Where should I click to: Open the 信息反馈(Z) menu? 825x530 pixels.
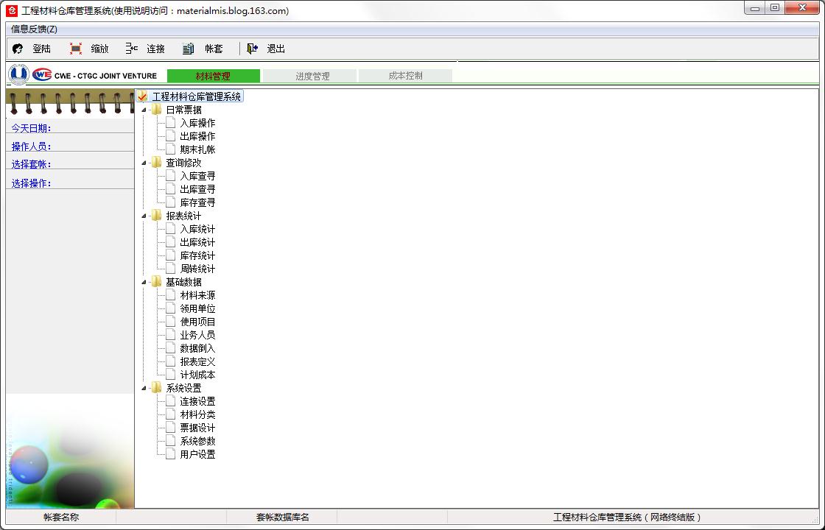click(34, 29)
